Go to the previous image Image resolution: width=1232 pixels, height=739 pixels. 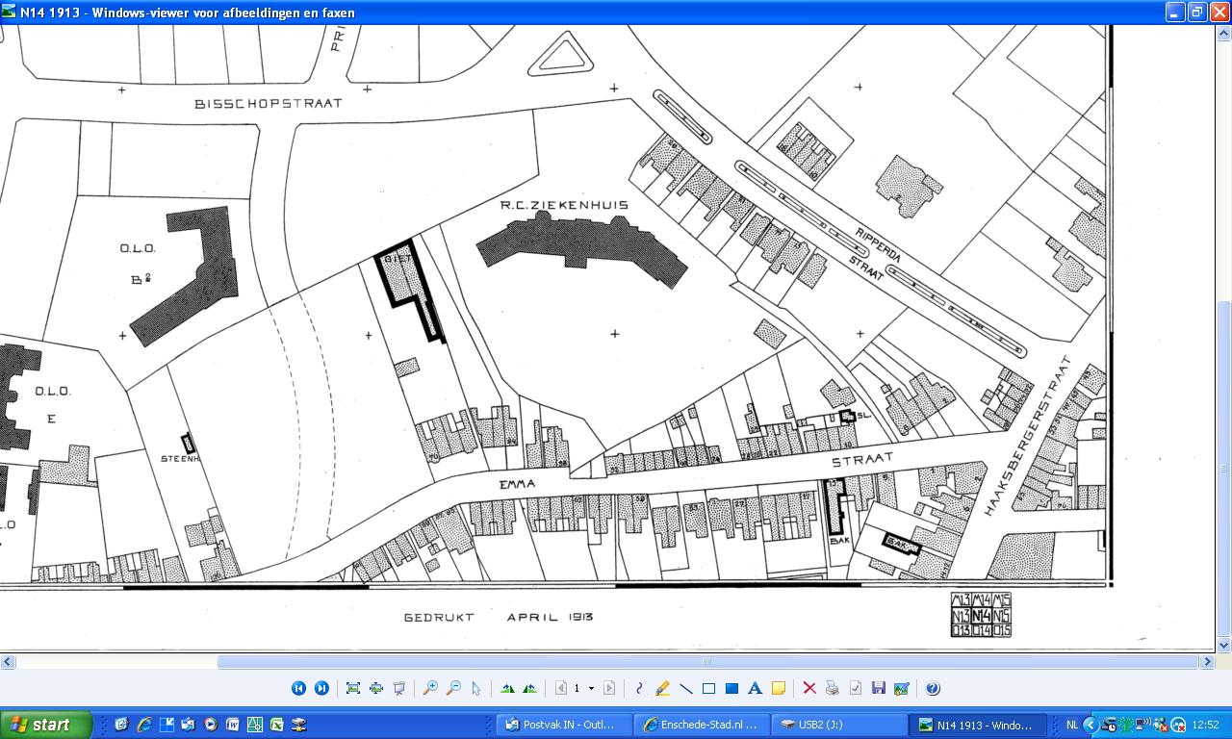[x=298, y=688]
